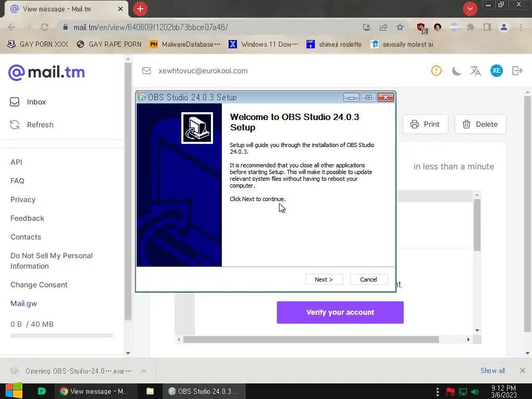Open the Chrome three-dot menu

click(521, 27)
